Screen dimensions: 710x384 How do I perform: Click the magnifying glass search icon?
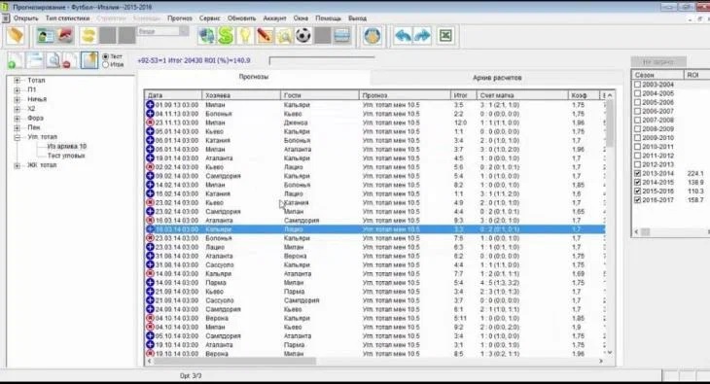[284, 36]
